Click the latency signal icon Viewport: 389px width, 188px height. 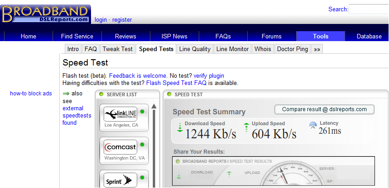[x=313, y=125]
